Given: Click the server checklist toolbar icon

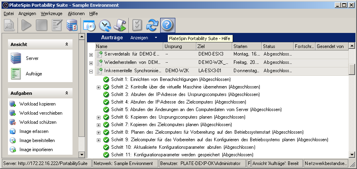Looking at the screenshot, I should click(x=72, y=25).
